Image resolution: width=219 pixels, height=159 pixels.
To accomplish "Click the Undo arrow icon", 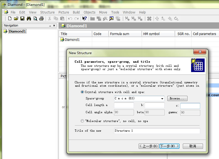I will [70, 18].
